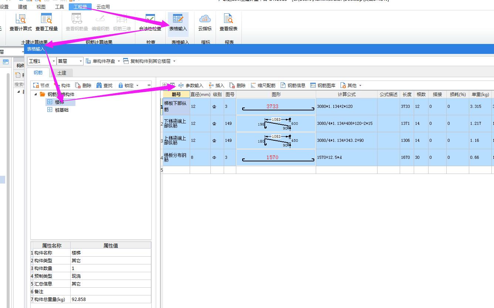Click 构件总重量 value 92.858
Screen dimensions: 494x308
coord(111,299)
